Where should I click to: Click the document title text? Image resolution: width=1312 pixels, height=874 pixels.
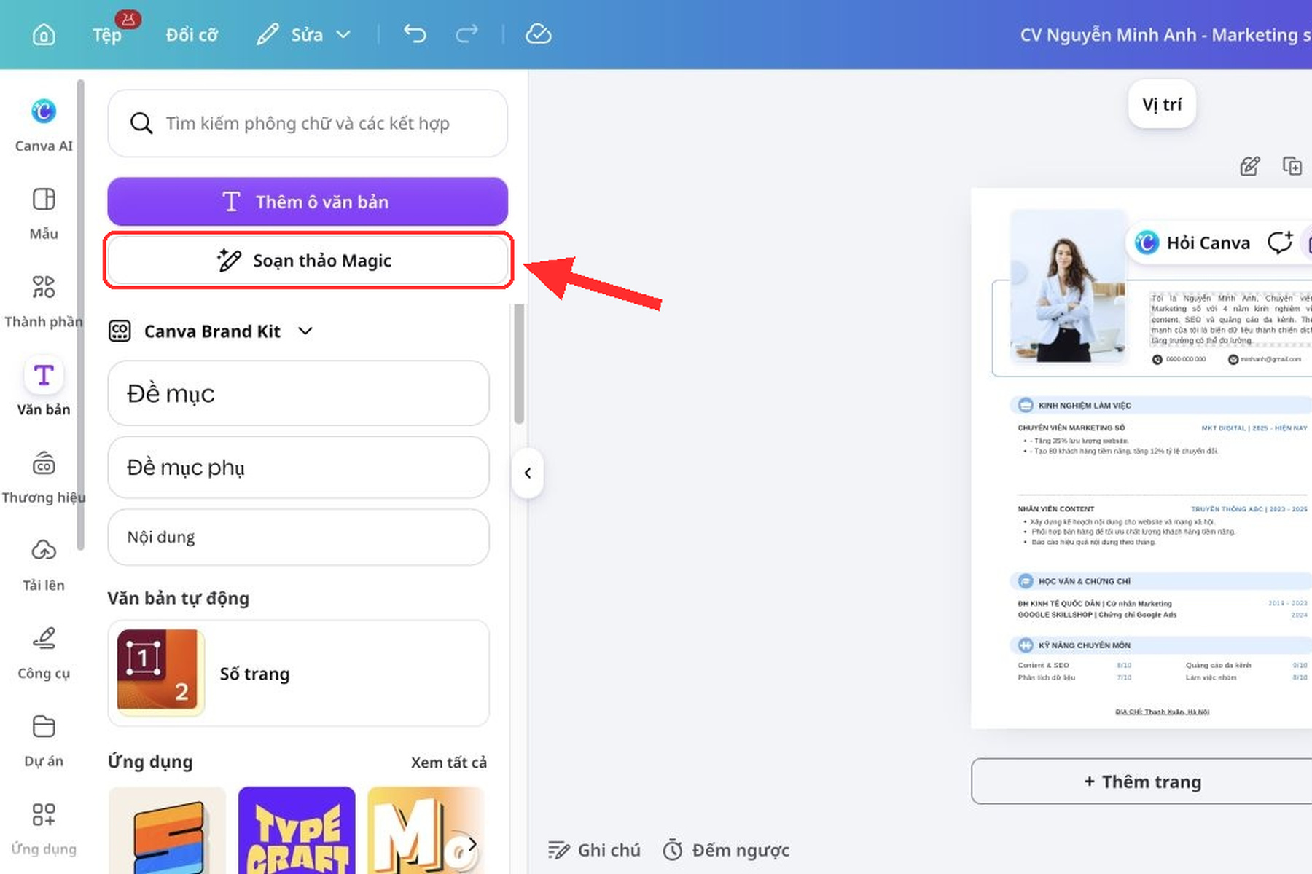coord(1165,34)
